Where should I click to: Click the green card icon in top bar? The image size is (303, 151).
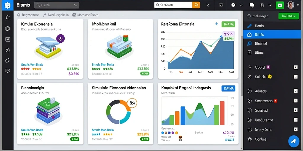click(x=280, y=5)
